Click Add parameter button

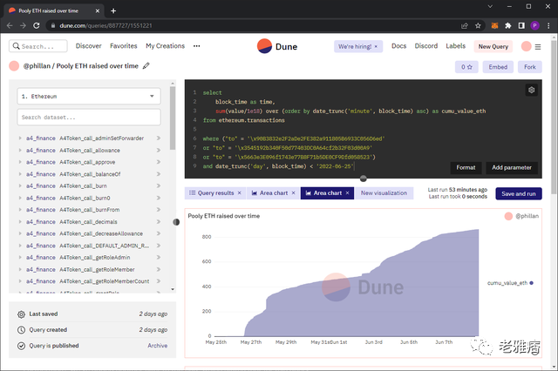point(512,167)
